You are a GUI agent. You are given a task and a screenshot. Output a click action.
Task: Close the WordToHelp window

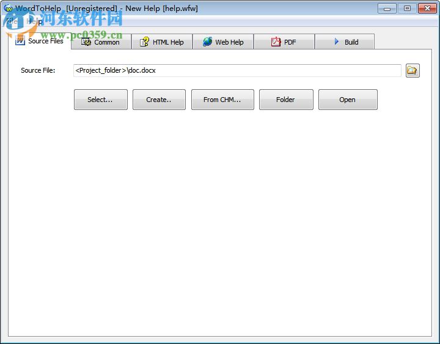[x=427, y=9]
